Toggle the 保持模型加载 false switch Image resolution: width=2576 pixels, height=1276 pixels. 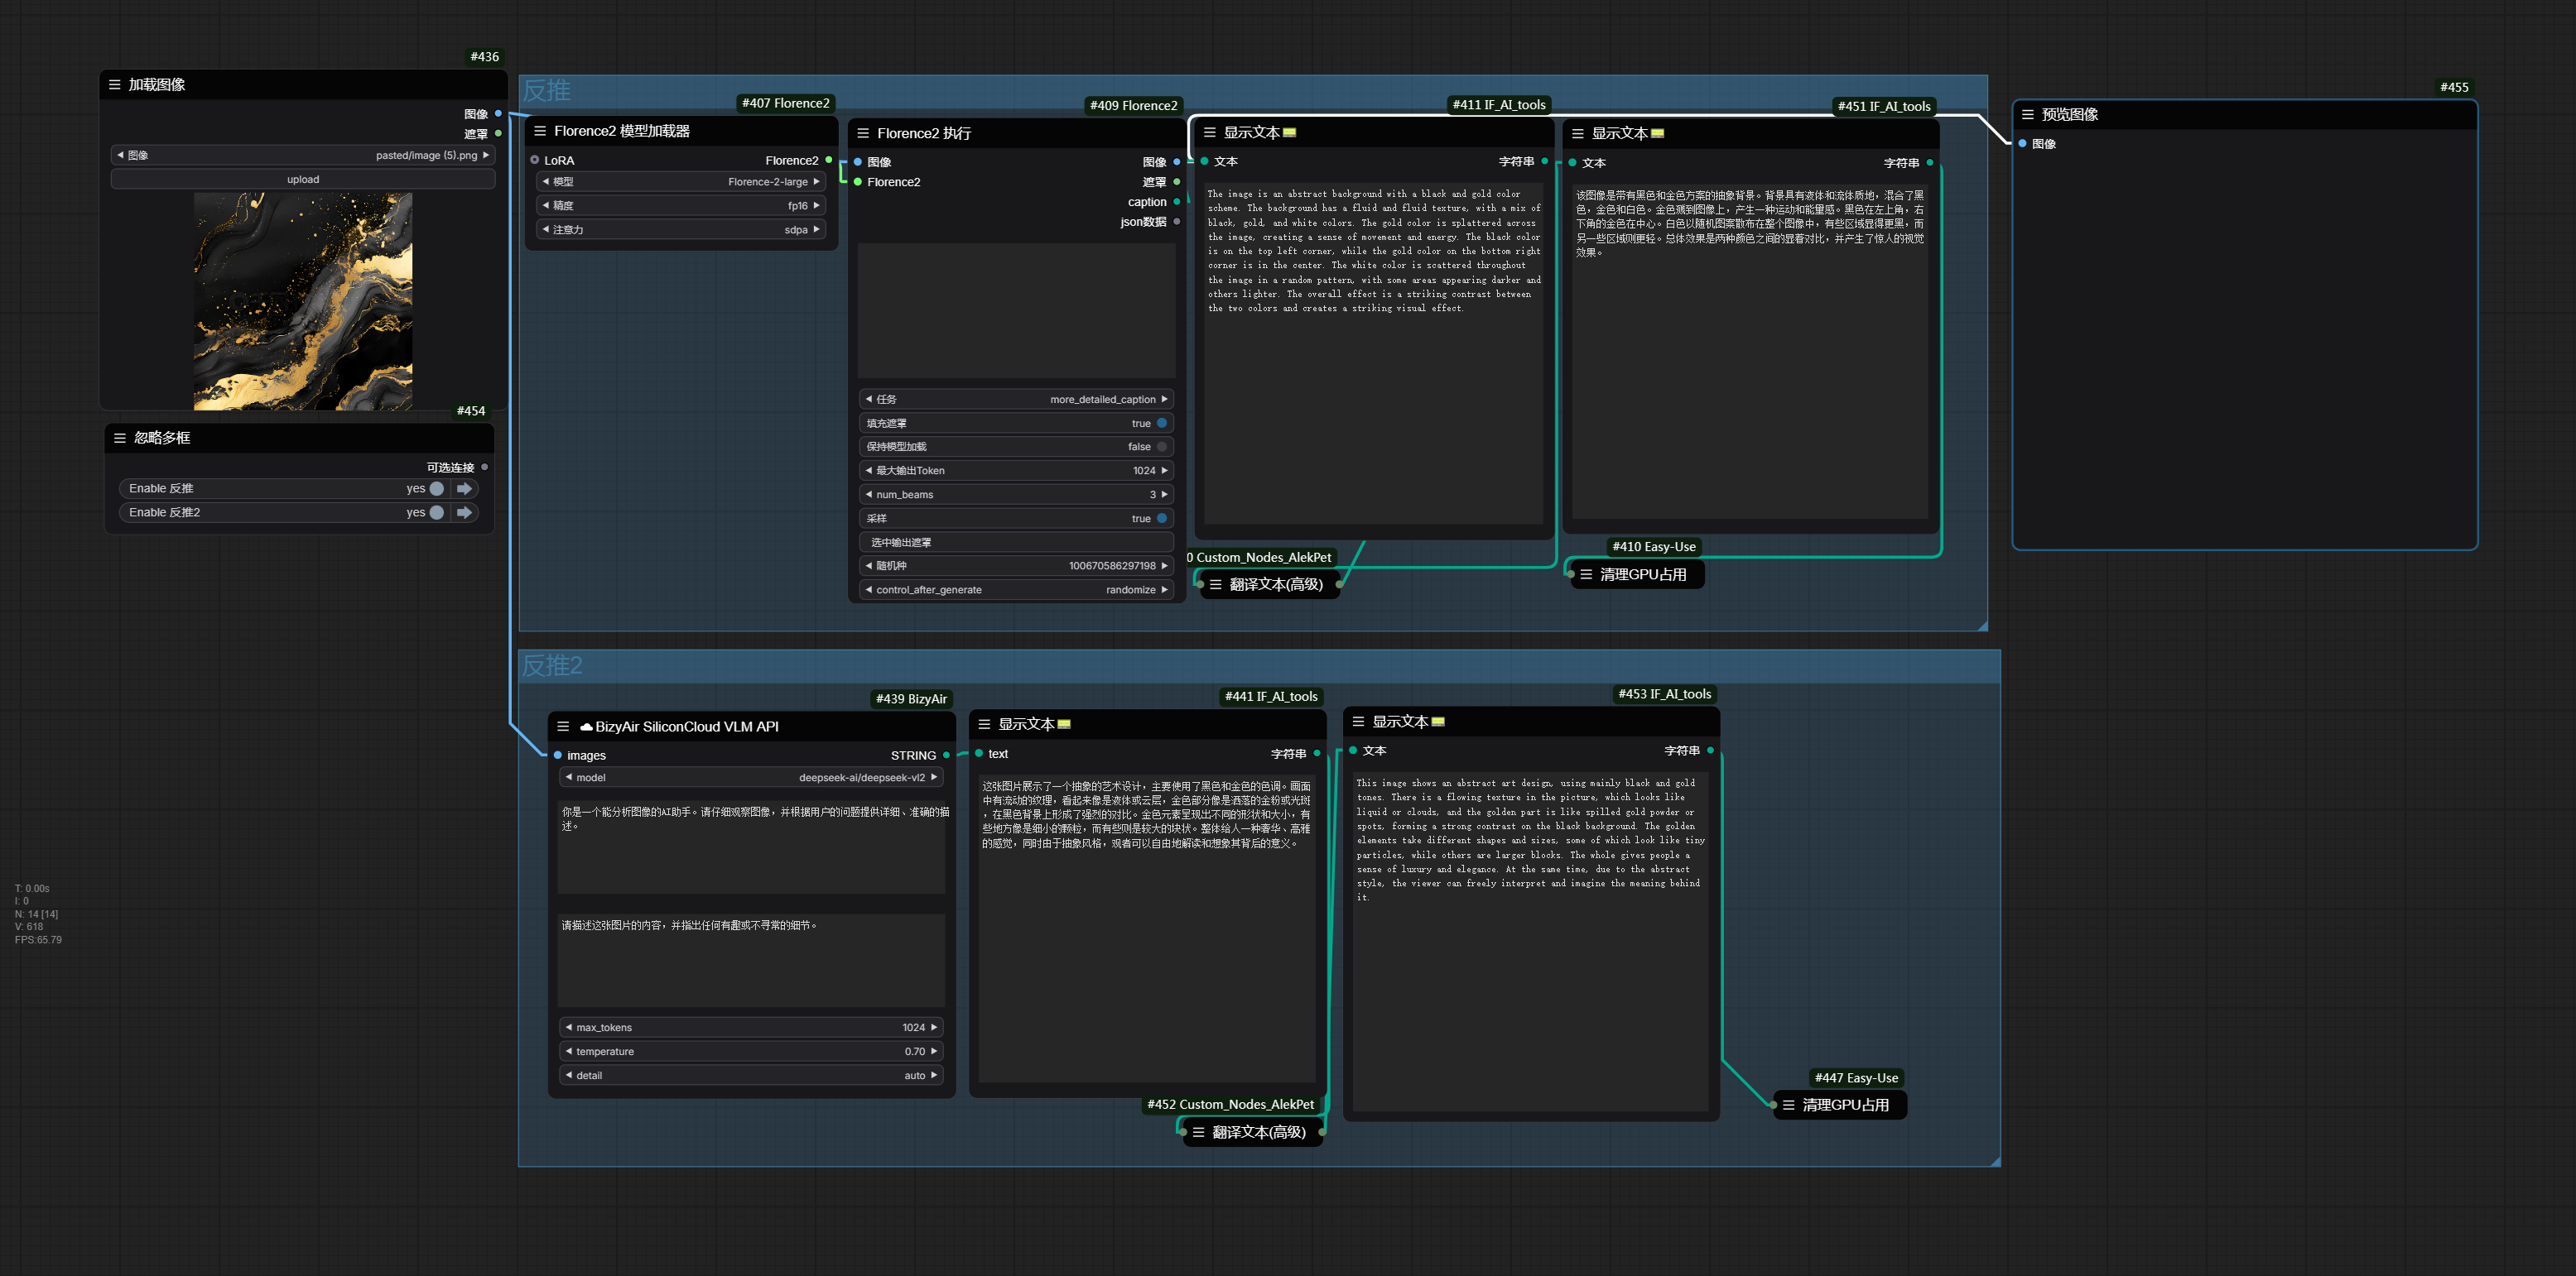[x=1161, y=447]
